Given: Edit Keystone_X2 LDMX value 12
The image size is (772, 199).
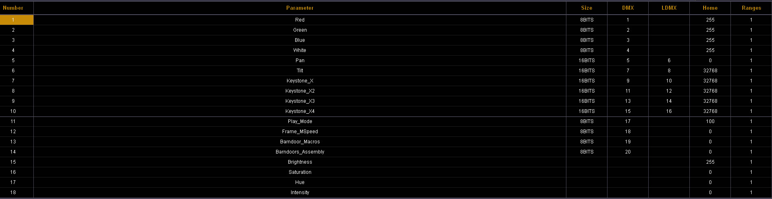Looking at the screenshot, I should point(669,91).
